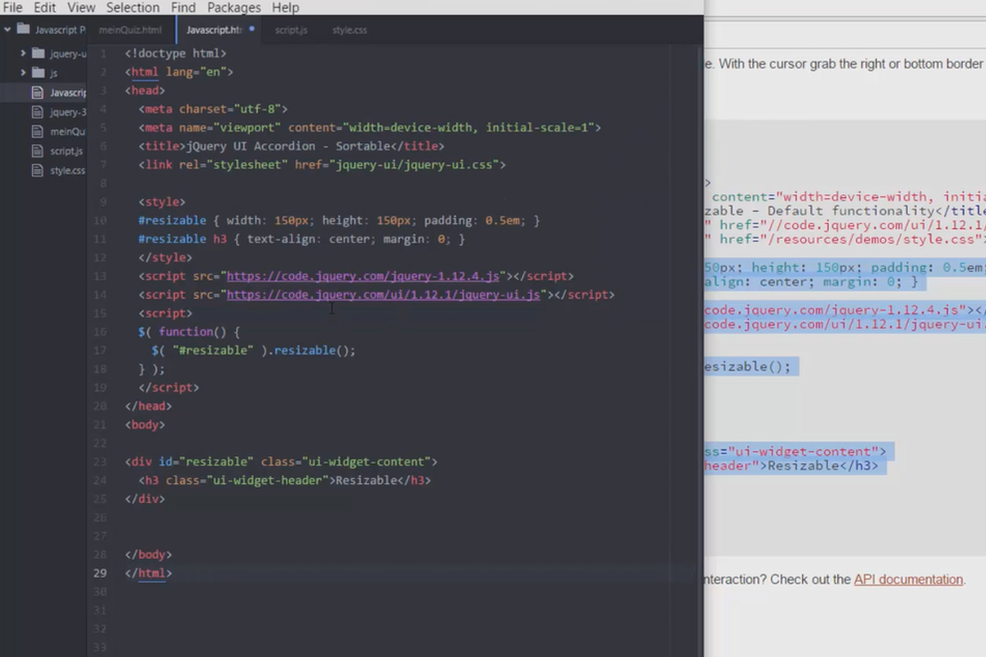Open 'style.css' file in tree
Image resolution: width=986 pixels, height=657 pixels.
67,171
